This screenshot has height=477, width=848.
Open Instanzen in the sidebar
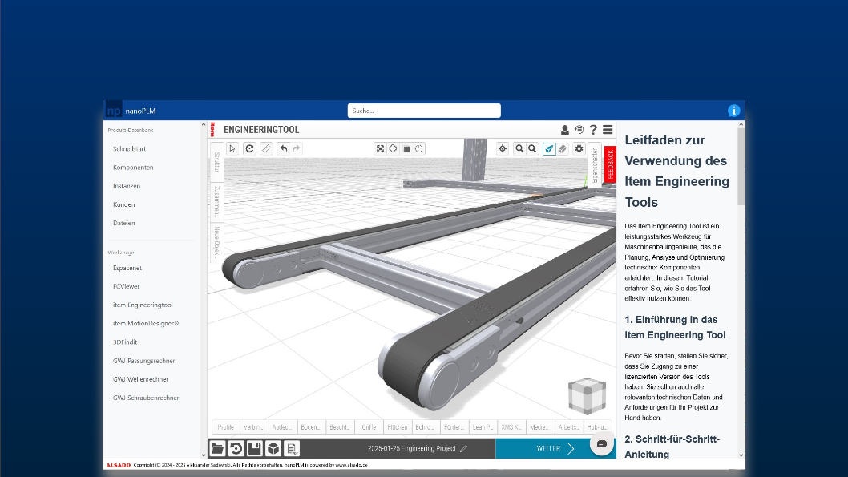[127, 186]
